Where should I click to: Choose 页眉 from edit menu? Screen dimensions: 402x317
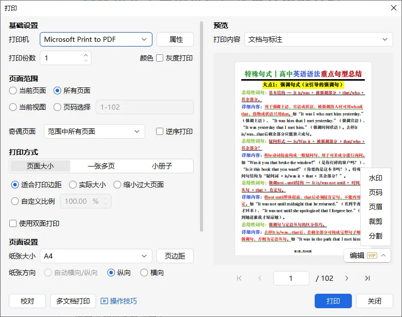pos(375,207)
